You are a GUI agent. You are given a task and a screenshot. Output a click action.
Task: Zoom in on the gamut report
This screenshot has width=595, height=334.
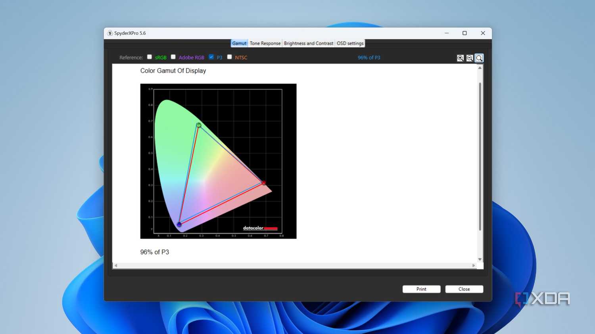click(x=460, y=58)
